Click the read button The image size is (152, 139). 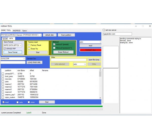pos(90,45)
